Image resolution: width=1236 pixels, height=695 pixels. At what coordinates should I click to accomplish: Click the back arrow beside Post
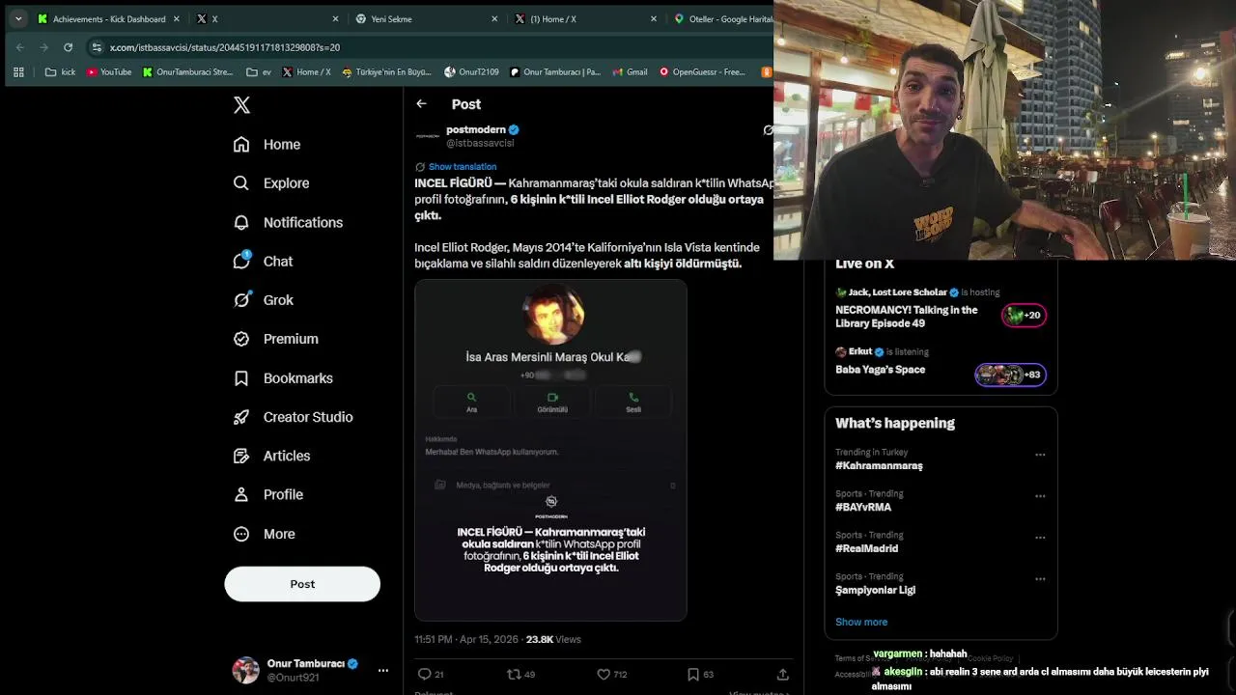point(421,104)
